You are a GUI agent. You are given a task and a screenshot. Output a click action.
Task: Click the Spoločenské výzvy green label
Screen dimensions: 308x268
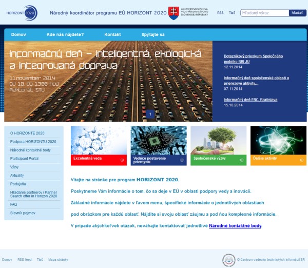point(219,160)
